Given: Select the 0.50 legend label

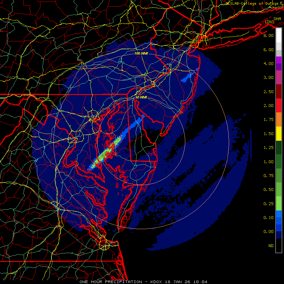Looking at the screenshot, I should click(269, 190).
